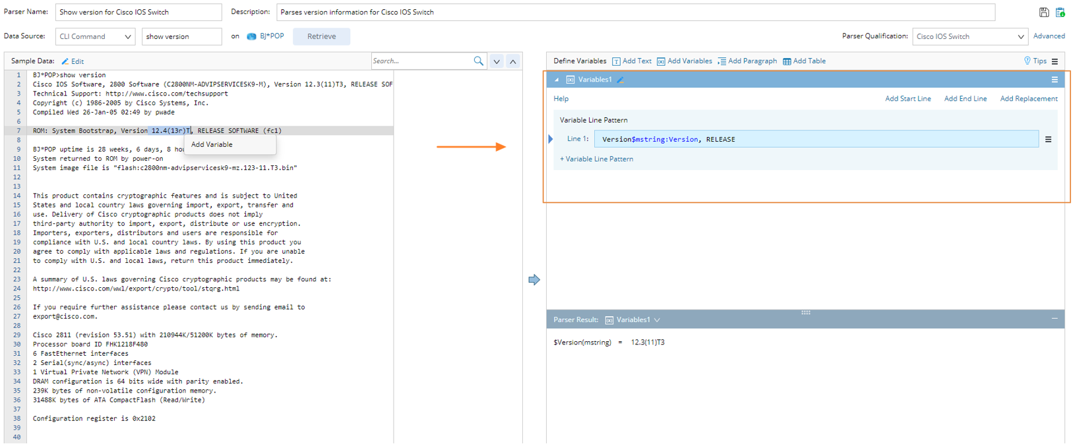1075x444 pixels.
Task: Open the Parser Qualification dropdown
Action: (x=970, y=36)
